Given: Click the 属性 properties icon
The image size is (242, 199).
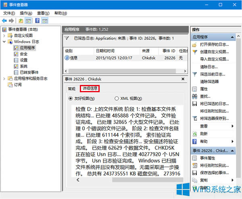Looking at the screenshot, I should click(194, 89).
